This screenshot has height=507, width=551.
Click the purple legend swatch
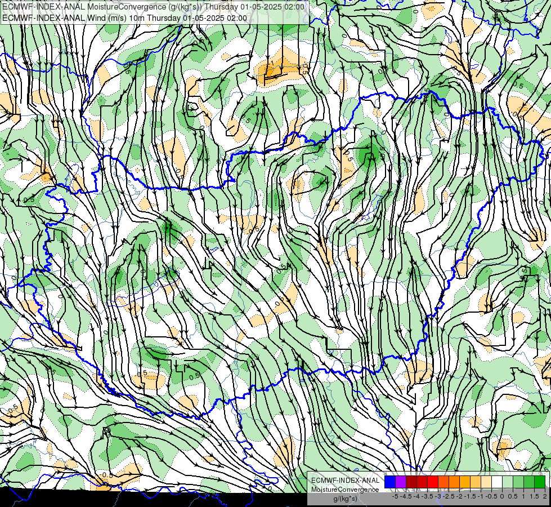coord(401,482)
